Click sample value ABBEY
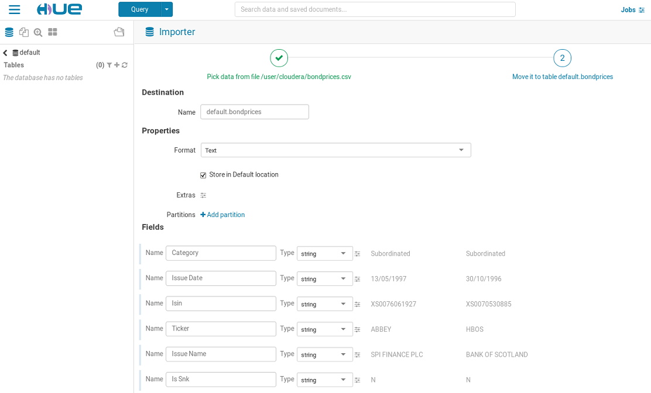651x393 pixels. click(381, 330)
